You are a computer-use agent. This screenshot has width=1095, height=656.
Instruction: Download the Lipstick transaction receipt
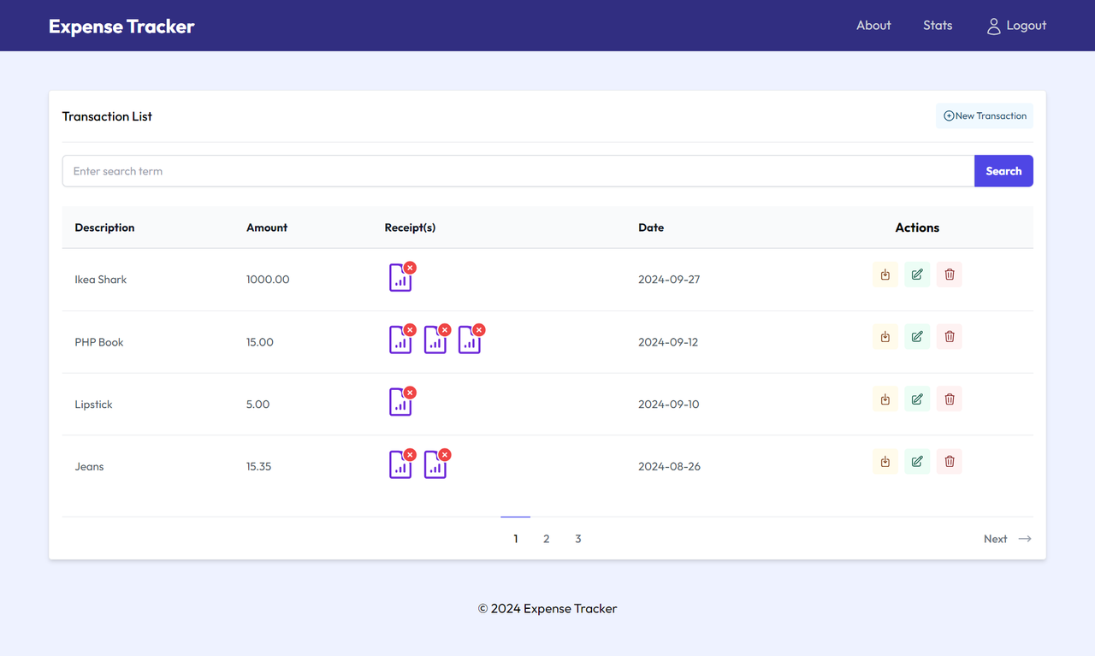click(x=885, y=399)
